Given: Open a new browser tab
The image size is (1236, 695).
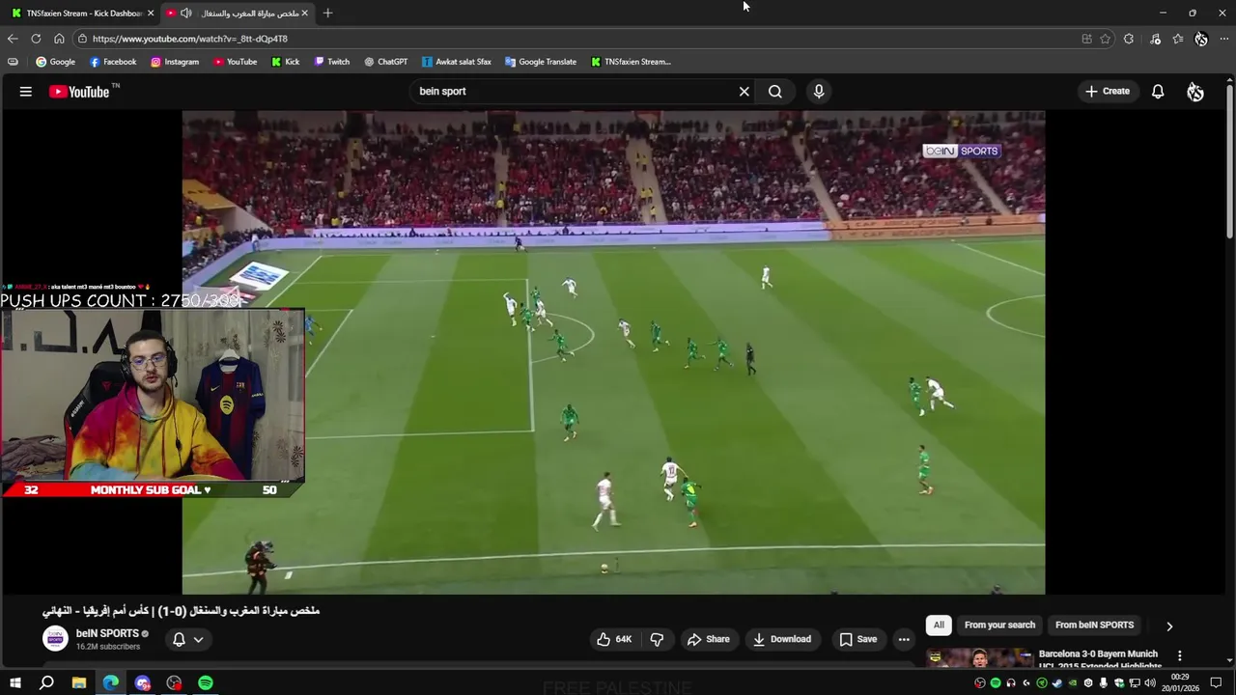Looking at the screenshot, I should [327, 14].
